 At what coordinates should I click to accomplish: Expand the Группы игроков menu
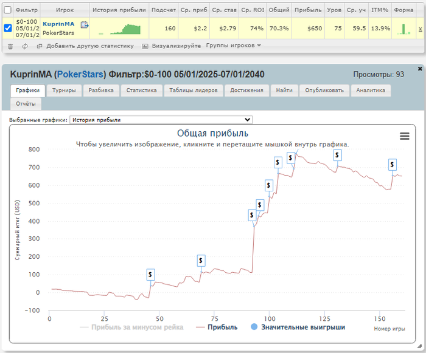(233, 46)
